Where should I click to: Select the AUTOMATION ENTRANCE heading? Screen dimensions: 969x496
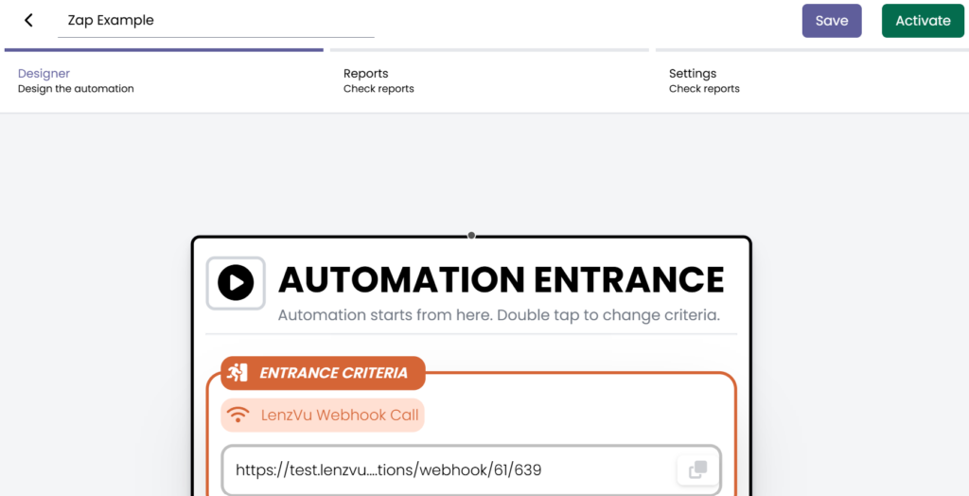[501, 279]
